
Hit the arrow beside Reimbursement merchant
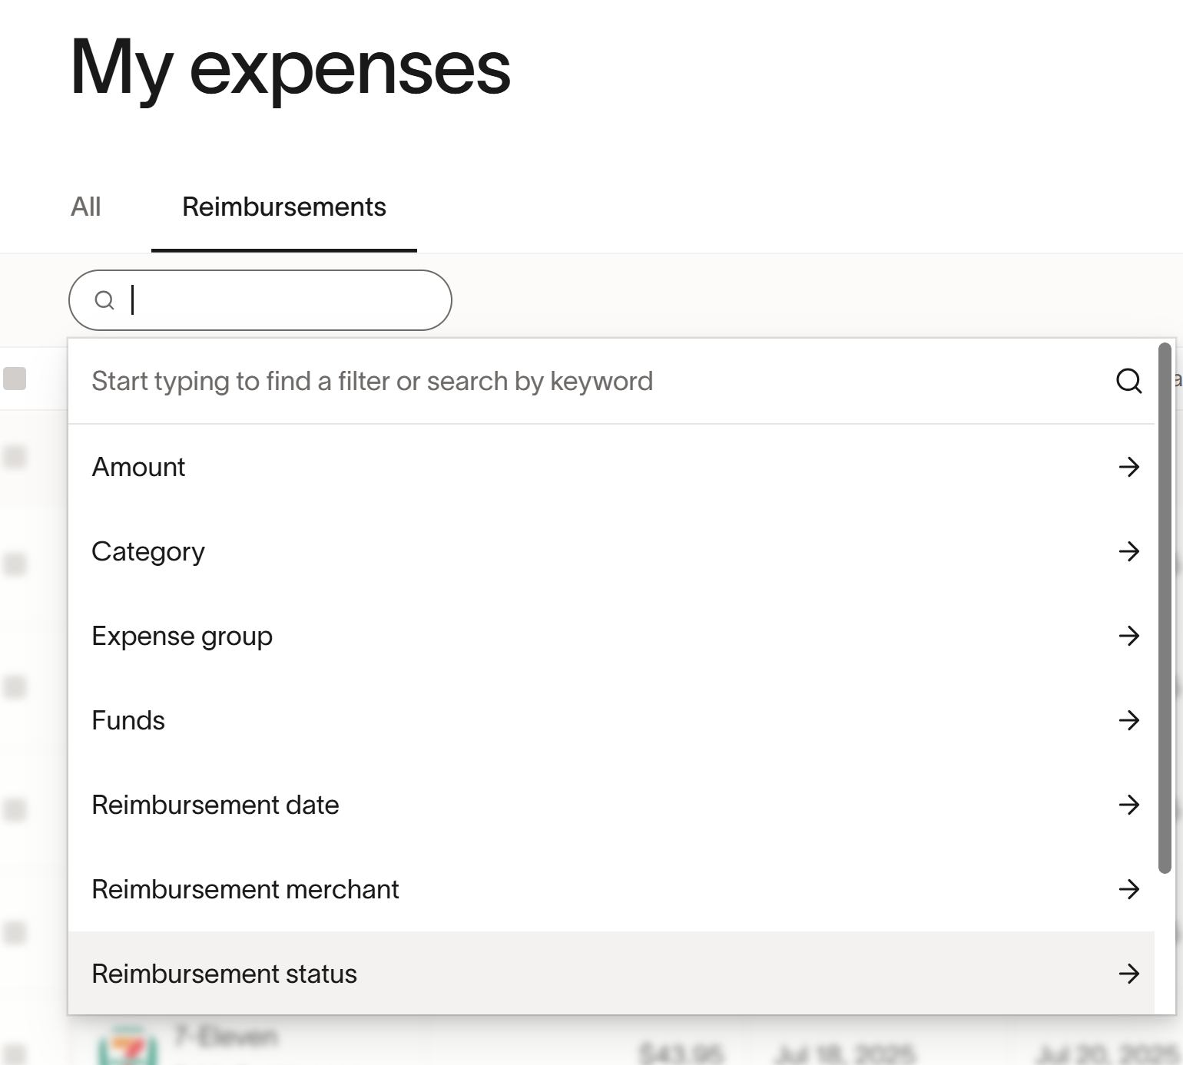pos(1128,889)
